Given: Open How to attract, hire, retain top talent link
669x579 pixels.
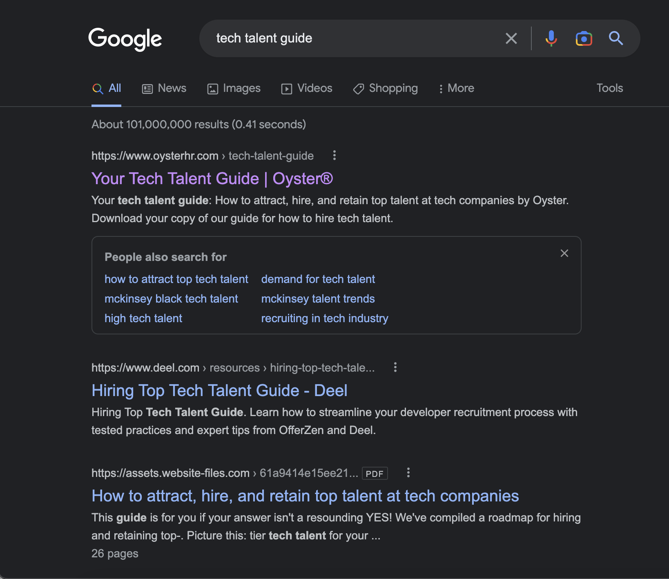Looking at the screenshot, I should (x=305, y=496).
